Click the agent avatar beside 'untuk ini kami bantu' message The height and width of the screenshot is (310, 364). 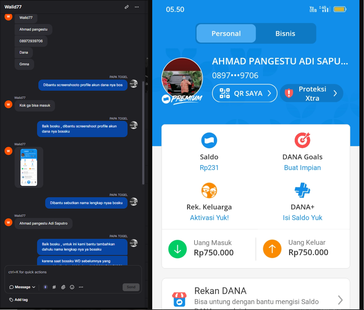[134, 243]
